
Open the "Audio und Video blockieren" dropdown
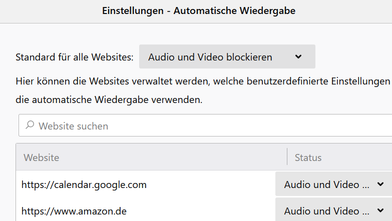(x=227, y=56)
